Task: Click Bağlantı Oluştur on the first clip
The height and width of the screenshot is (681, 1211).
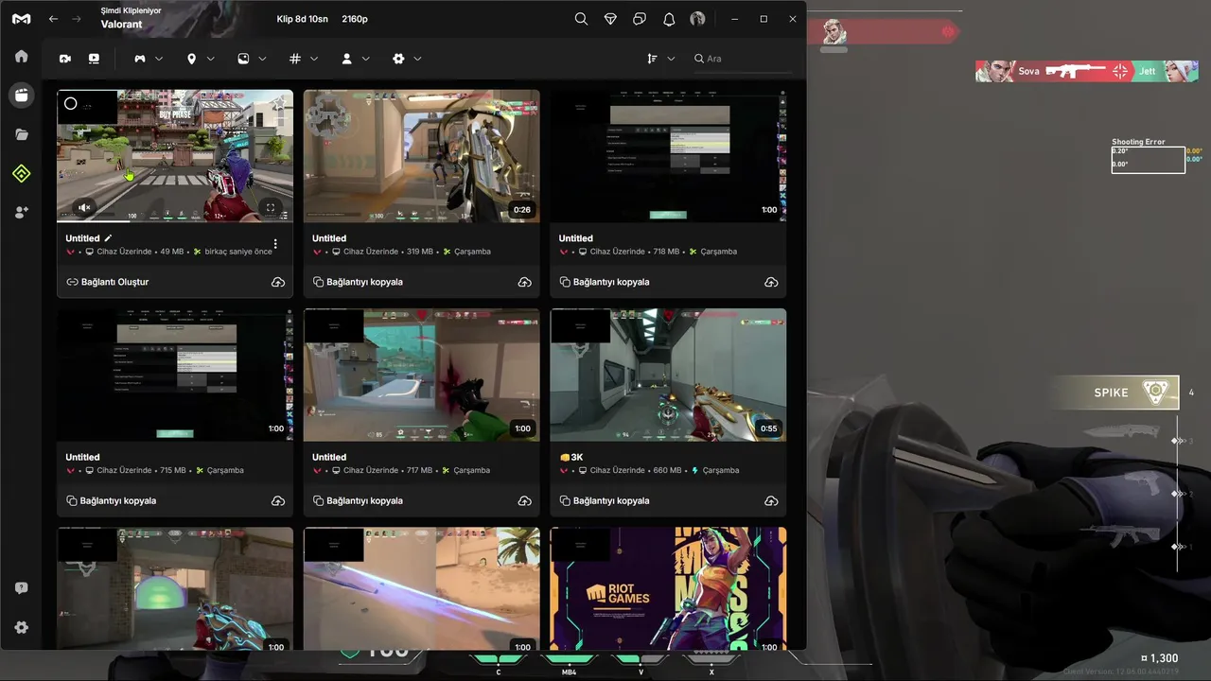Action: point(108,282)
